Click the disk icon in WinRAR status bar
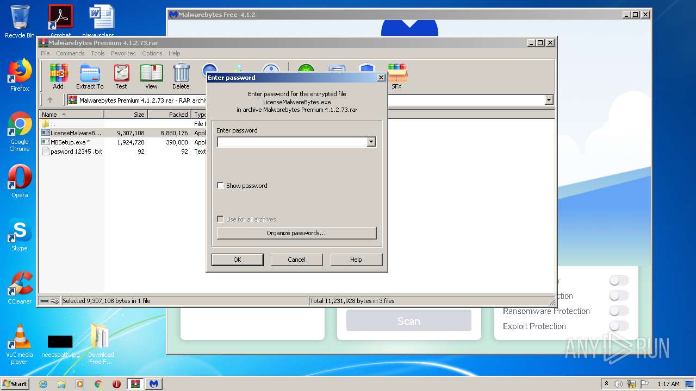The width and height of the screenshot is (696, 391). point(45,301)
